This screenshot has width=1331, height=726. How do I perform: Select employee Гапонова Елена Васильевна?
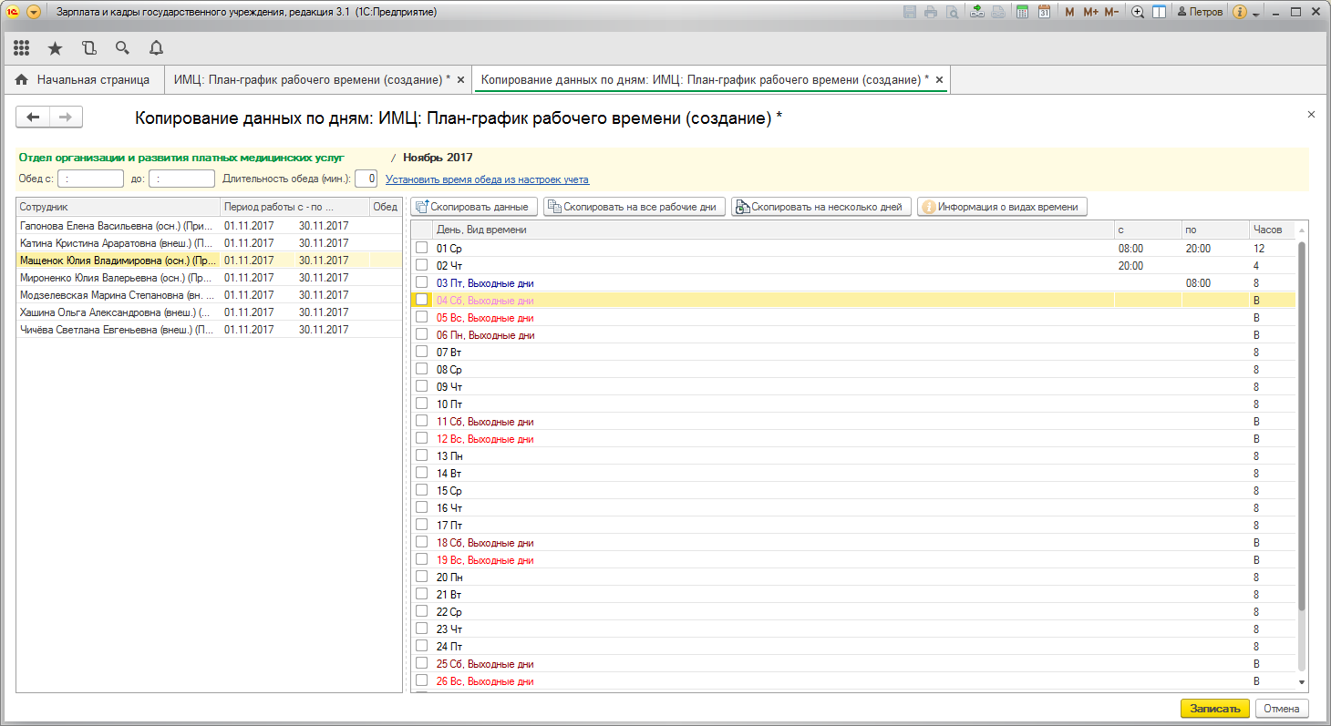tap(116, 225)
